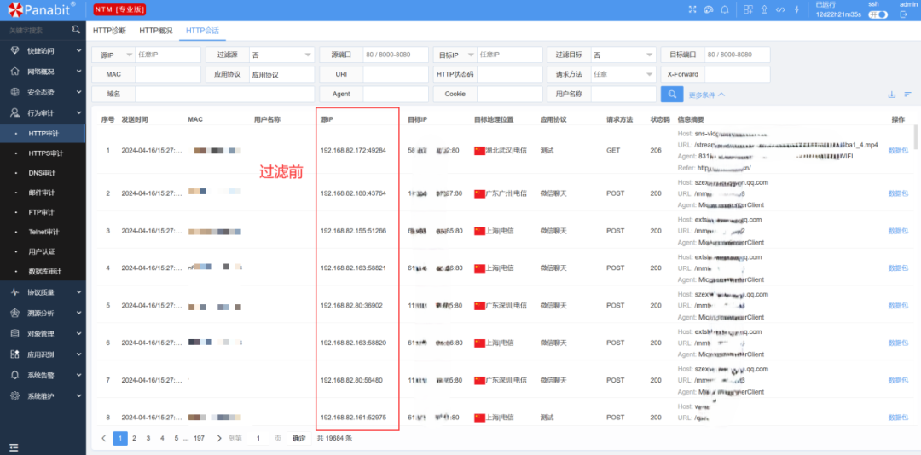Open the code brackets icon in header
The height and width of the screenshot is (455, 921).
780,9
